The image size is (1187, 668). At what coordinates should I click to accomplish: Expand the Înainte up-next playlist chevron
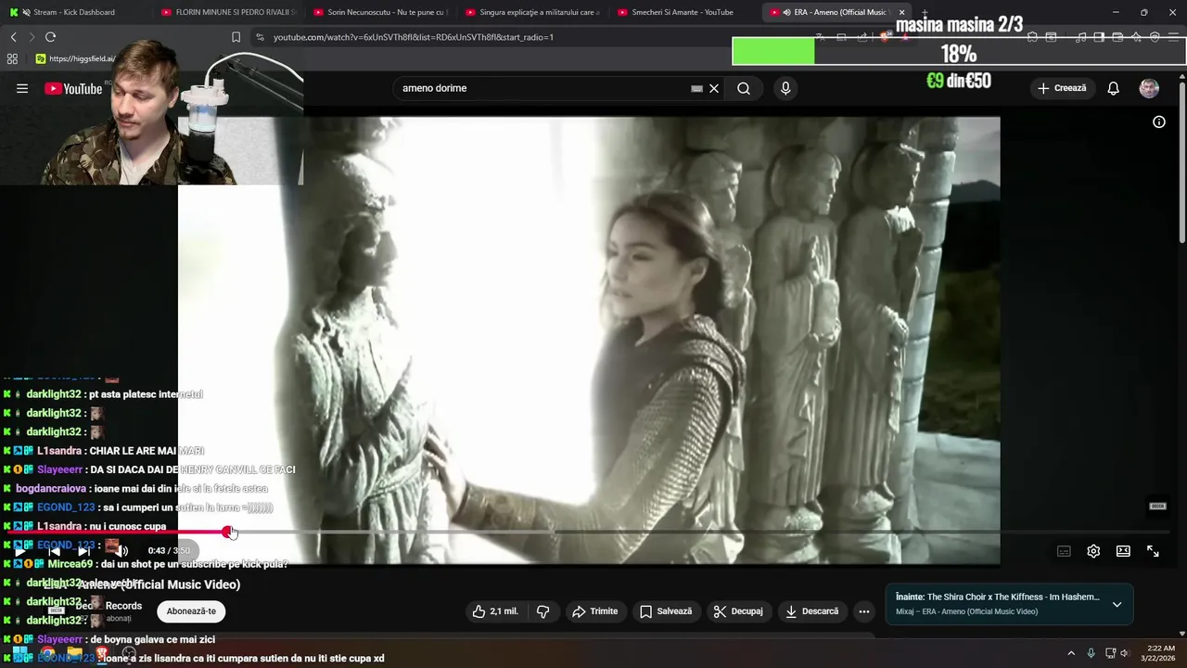tap(1117, 604)
